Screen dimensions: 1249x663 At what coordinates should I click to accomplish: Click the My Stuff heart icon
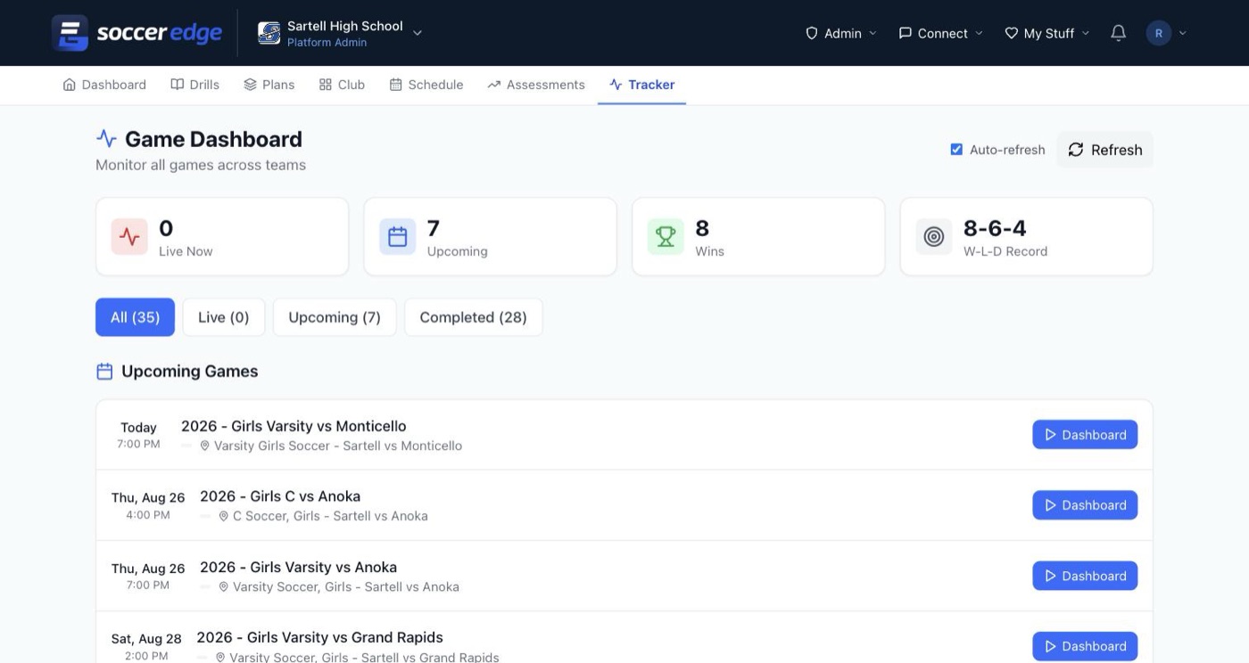pos(1011,33)
